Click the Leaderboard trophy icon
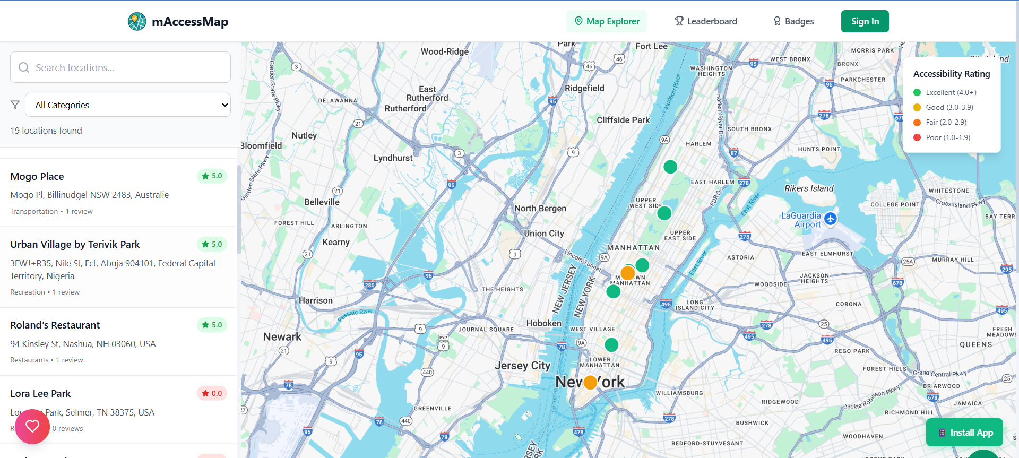The image size is (1019, 458). pyautogui.click(x=679, y=21)
